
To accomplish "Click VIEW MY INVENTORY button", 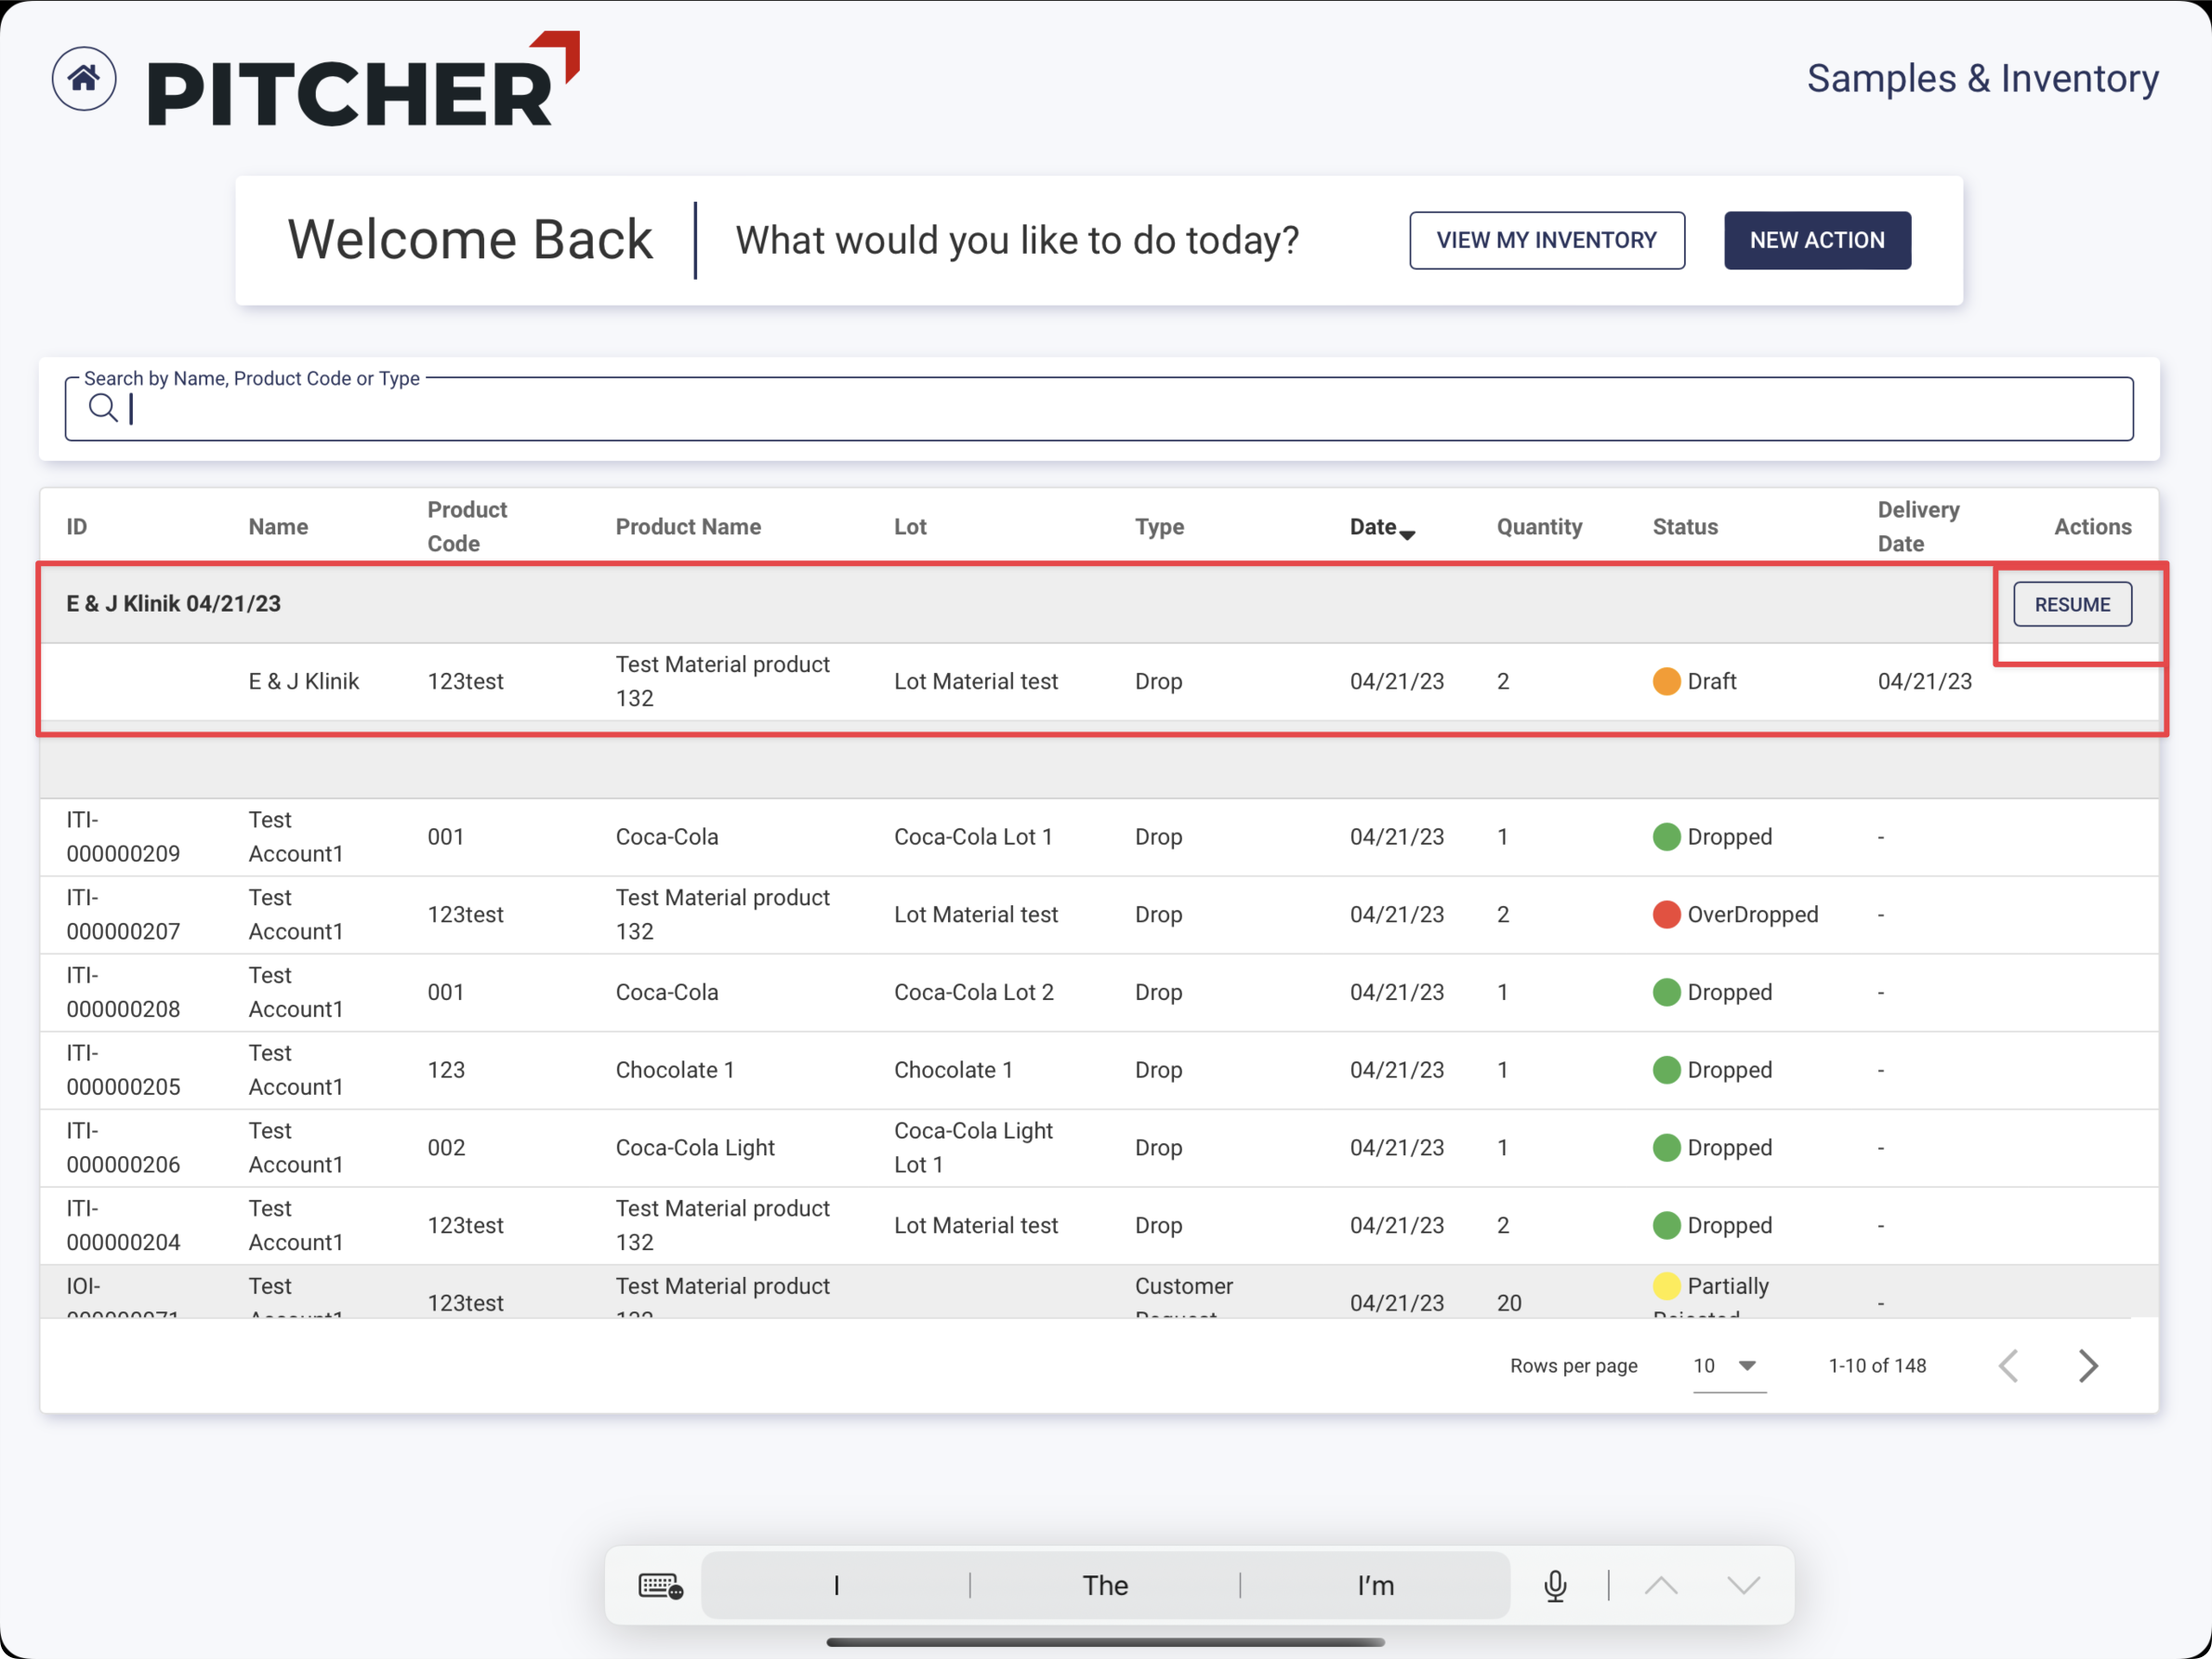I will click(1546, 240).
